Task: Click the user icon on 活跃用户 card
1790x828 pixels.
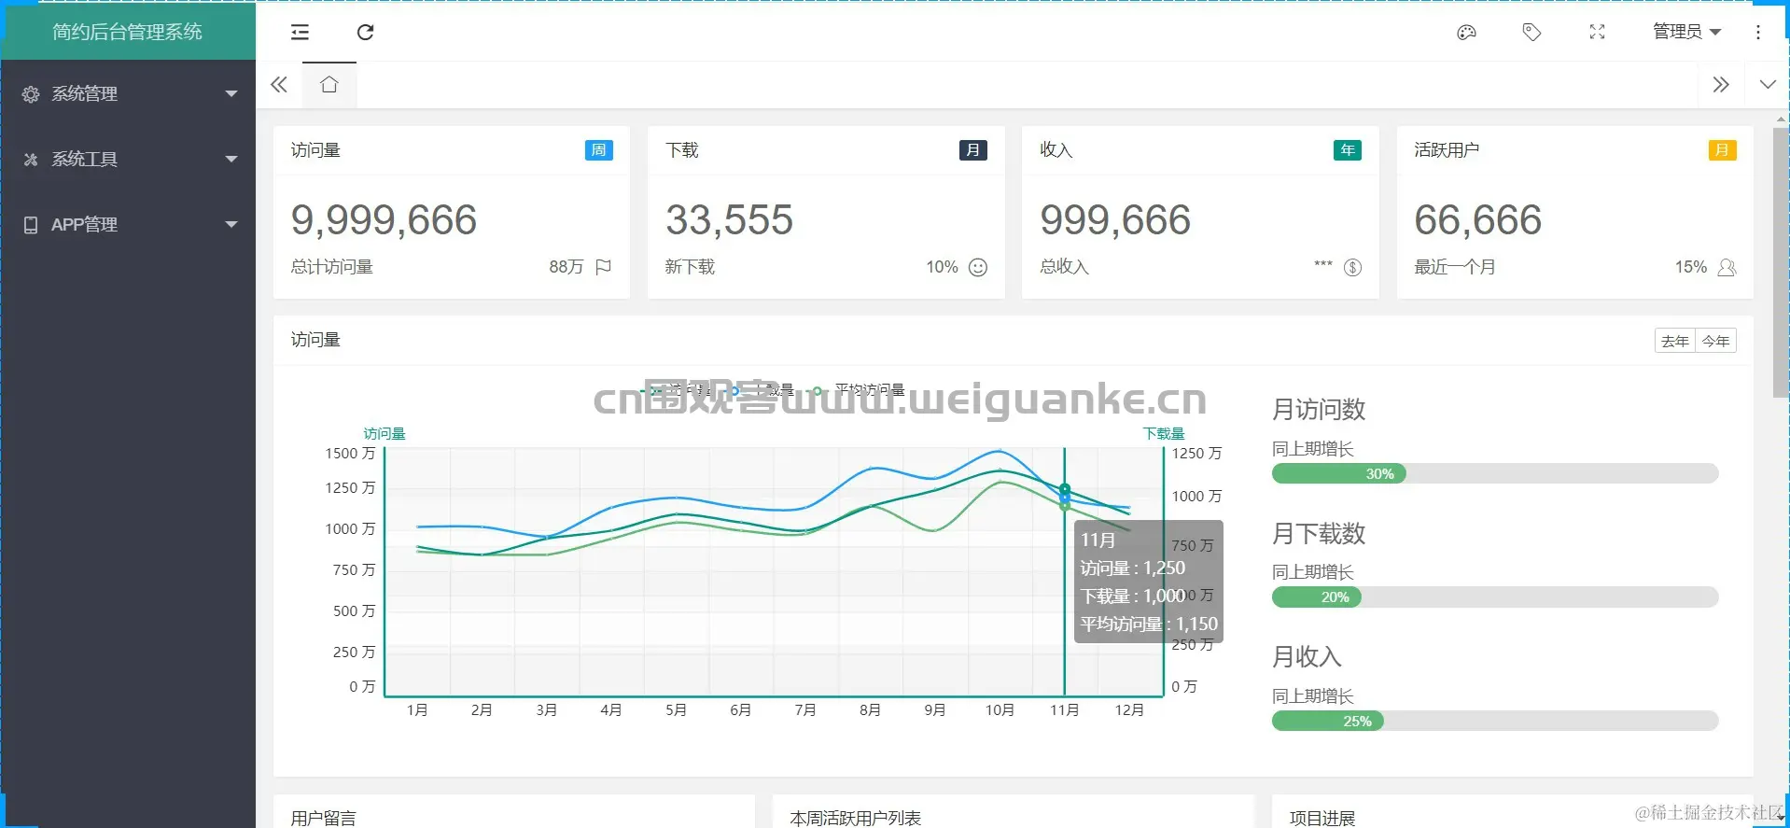Action: click(x=1727, y=268)
